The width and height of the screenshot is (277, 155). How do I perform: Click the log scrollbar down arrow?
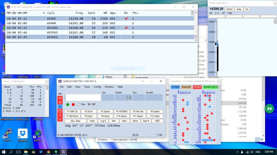[x=196, y=40]
